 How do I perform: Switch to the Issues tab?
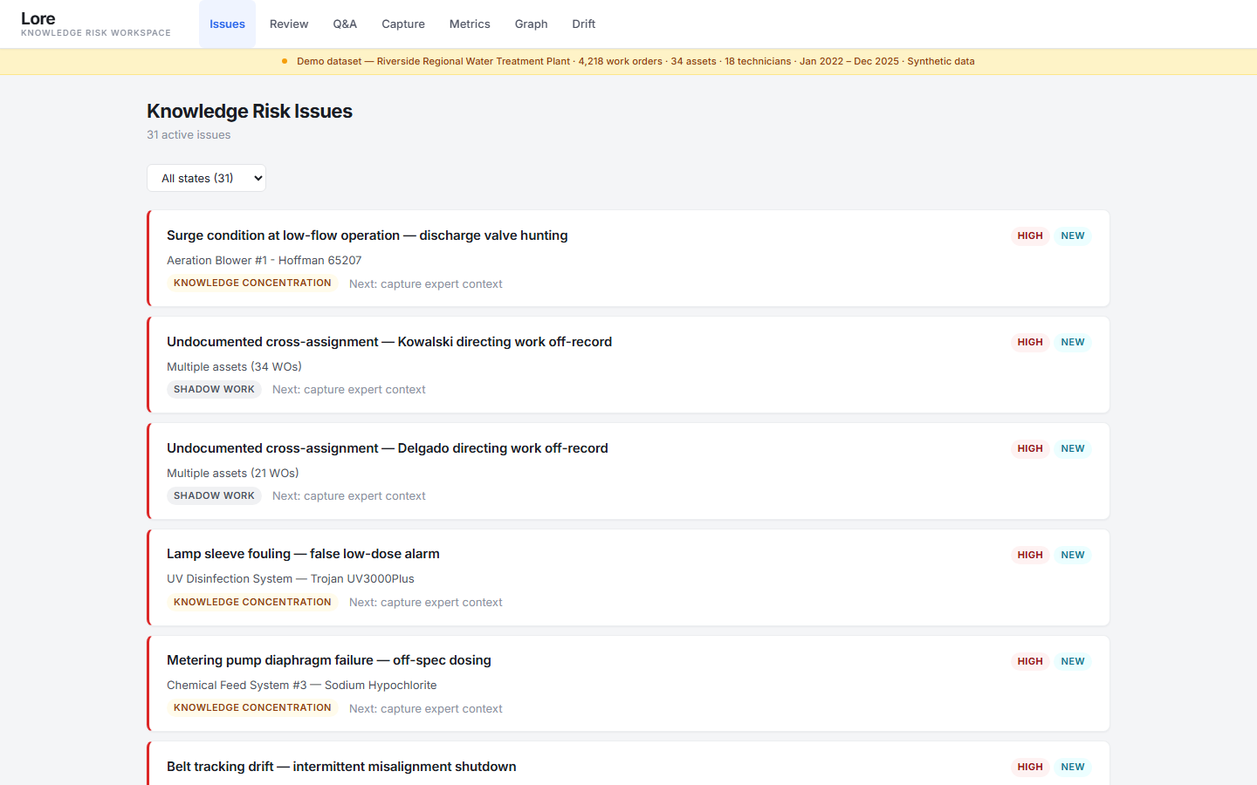pos(227,24)
